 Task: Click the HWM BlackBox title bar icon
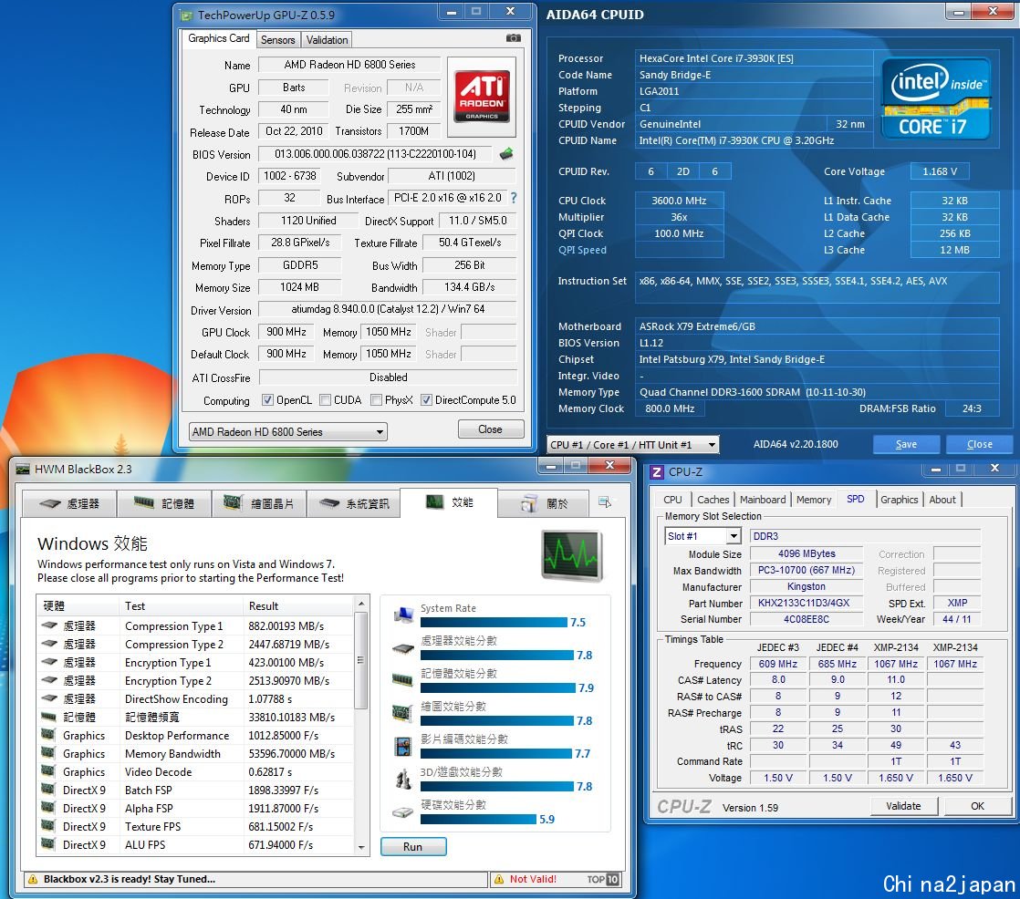(x=23, y=469)
